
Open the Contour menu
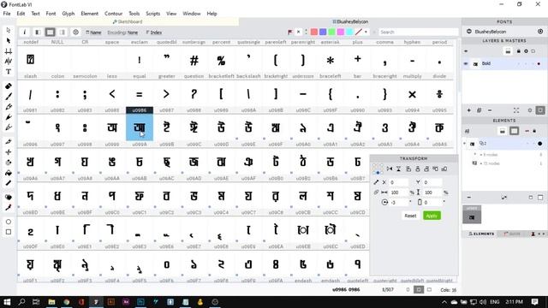coord(114,14)
